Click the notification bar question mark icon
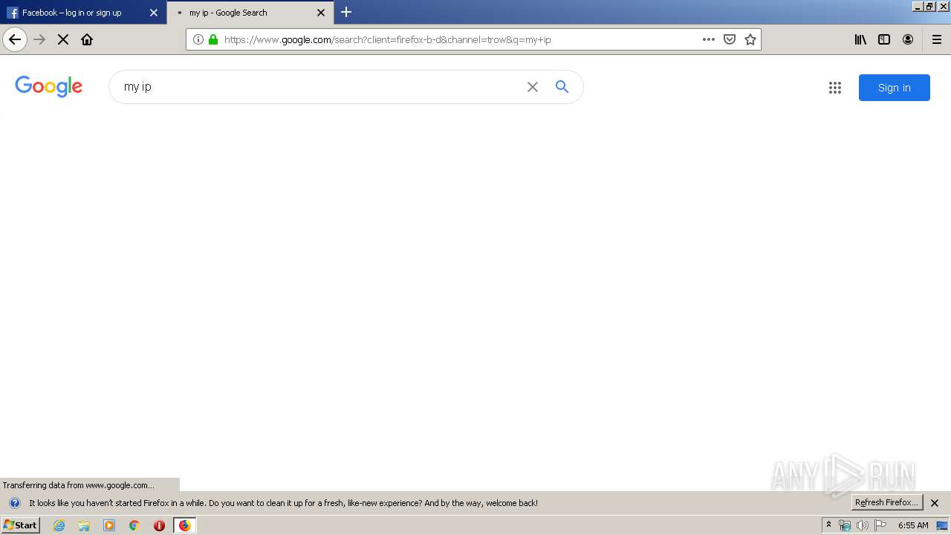 pos(14,503)
